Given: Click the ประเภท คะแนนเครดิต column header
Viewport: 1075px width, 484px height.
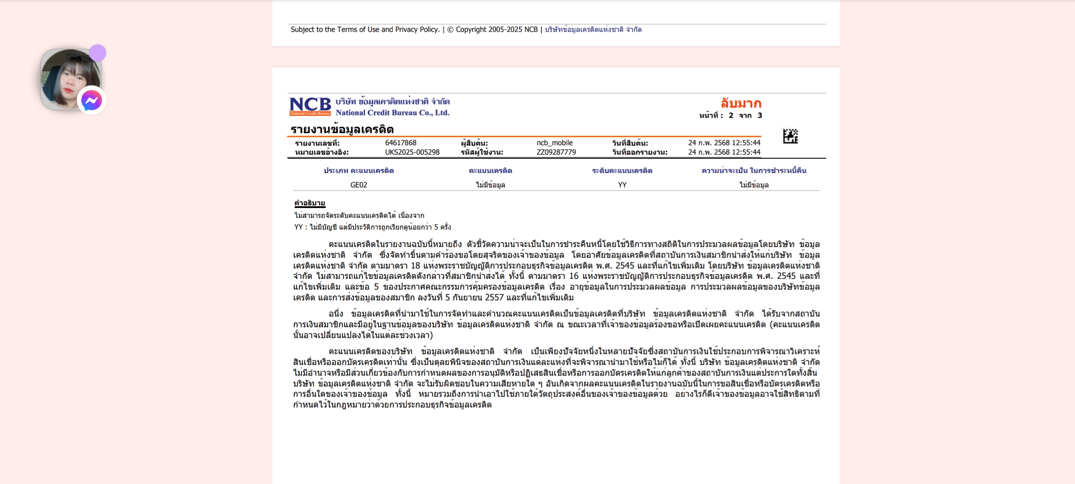Looking at the screenshot, I should (359, 171).
